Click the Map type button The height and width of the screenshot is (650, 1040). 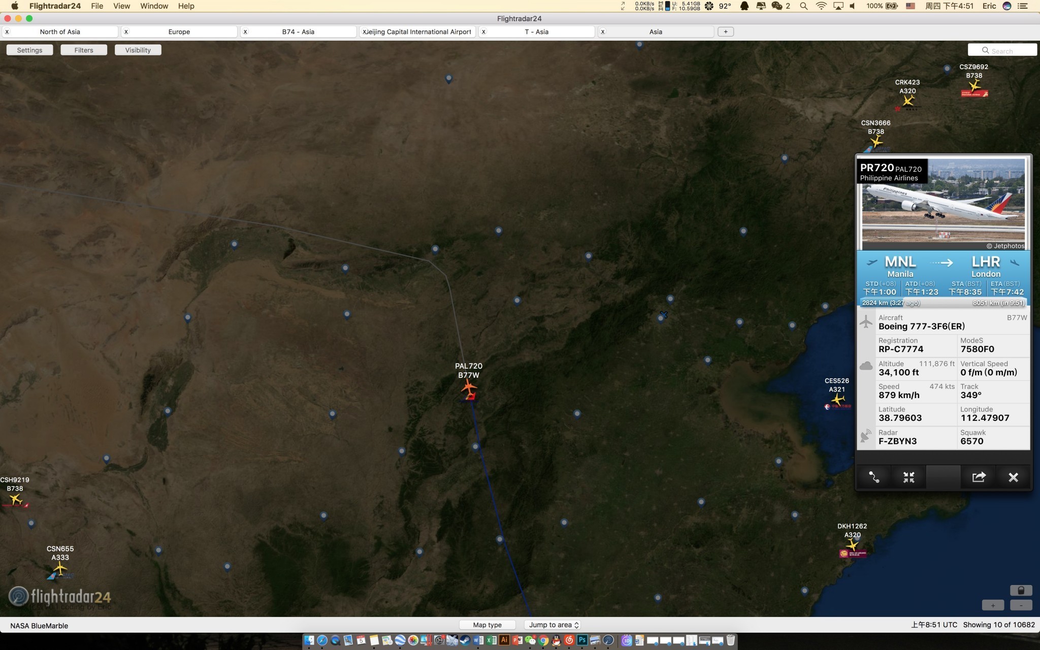pos(487,625)
